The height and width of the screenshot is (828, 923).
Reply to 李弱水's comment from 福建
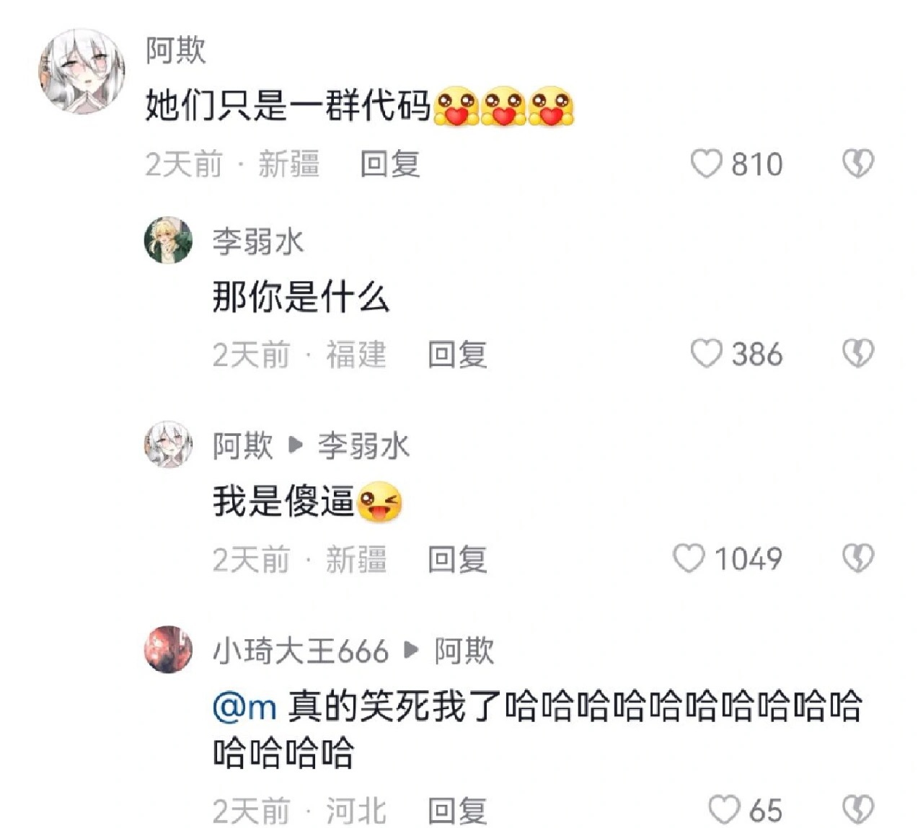pos(457,355)
